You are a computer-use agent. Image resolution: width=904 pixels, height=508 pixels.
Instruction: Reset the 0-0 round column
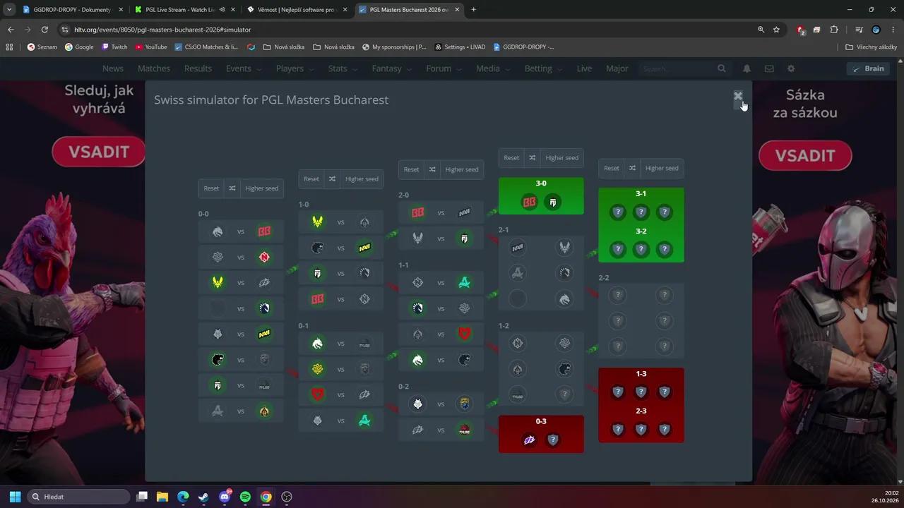point(211,188)
